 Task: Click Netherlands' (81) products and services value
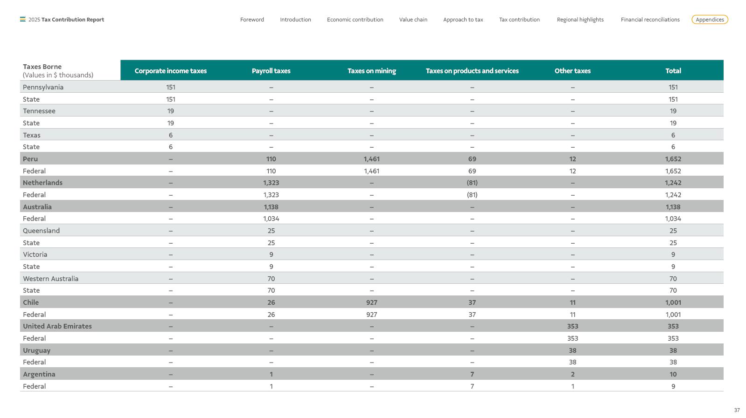coord(472,183)
